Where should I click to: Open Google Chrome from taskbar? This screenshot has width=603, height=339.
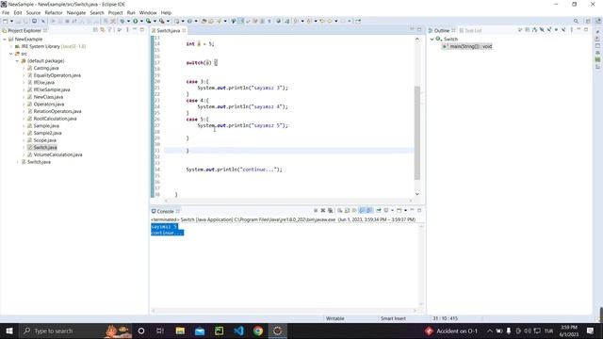coord(258,331)
